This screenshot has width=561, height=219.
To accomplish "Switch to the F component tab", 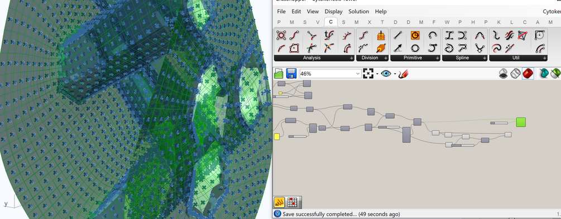I will click(434, 22).
